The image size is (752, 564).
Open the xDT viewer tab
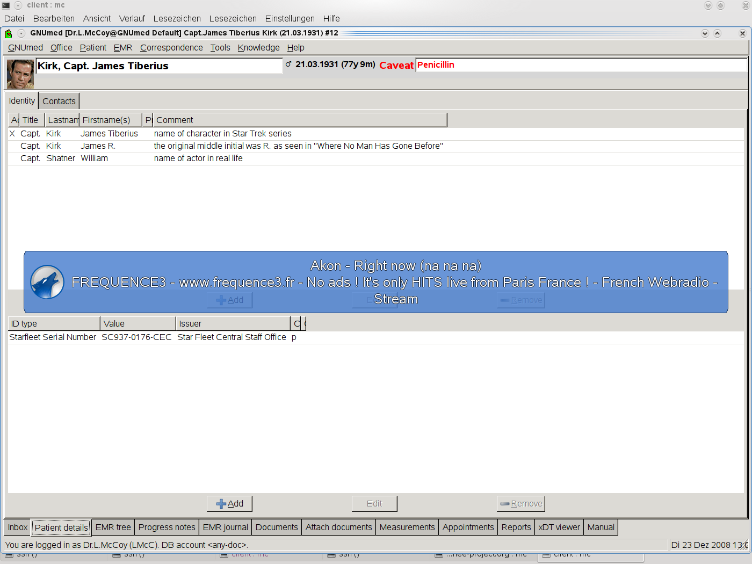pos(559,527)
